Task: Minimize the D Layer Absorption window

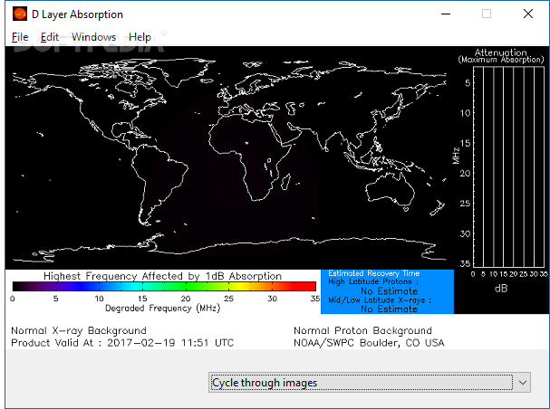Action: point(446,14)
